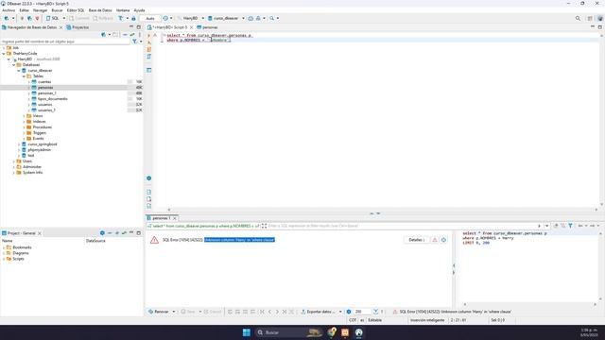This screenshot has height=340, width=605.
Task: Select the System Info node
Action: point(32,173)
